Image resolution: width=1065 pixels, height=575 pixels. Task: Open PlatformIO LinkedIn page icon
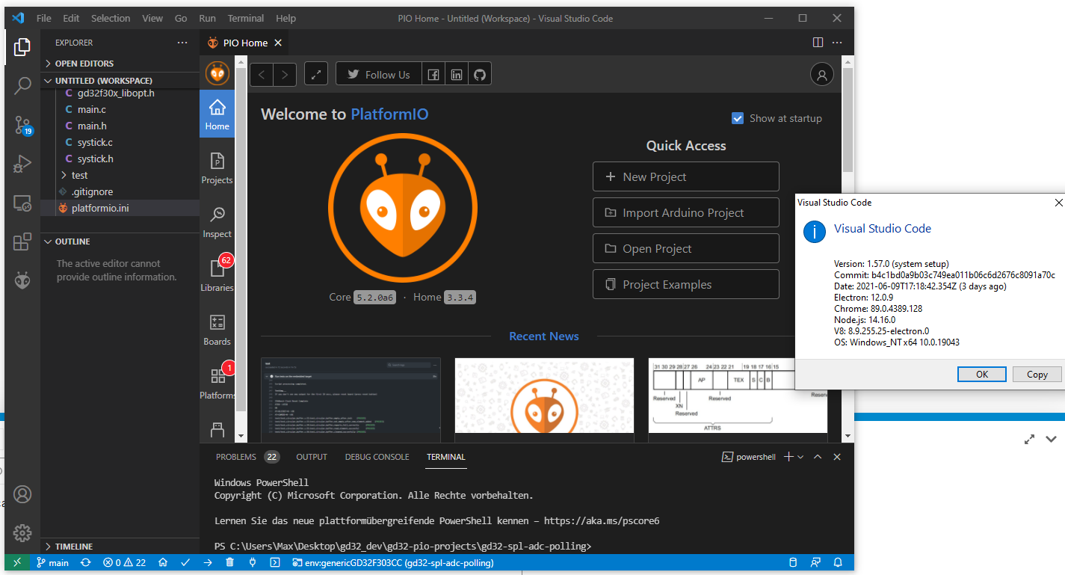point(457,74)
